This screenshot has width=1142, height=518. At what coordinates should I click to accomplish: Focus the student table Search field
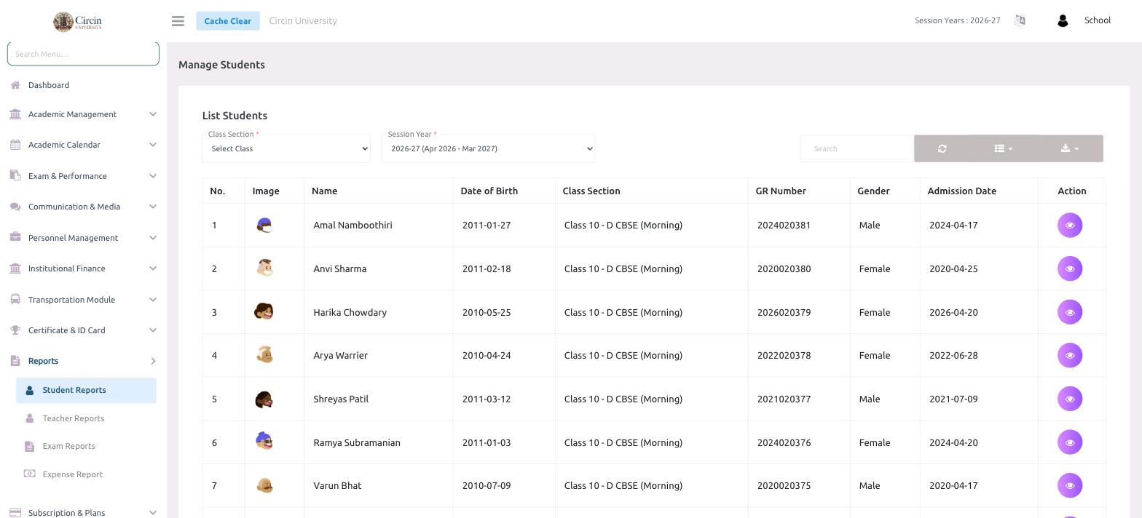click(x=857, y=148)
